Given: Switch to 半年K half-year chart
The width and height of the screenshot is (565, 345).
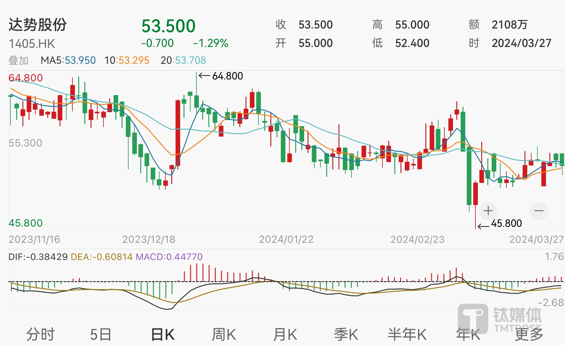Looking at the screenshot, I should [x=407, y=334].
